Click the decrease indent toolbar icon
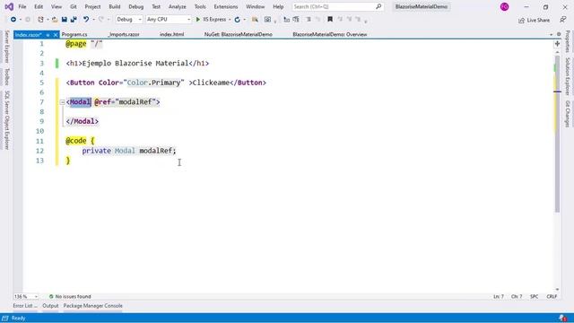The width and height of the screenshot is (574, 323). (x=287, y=20)
